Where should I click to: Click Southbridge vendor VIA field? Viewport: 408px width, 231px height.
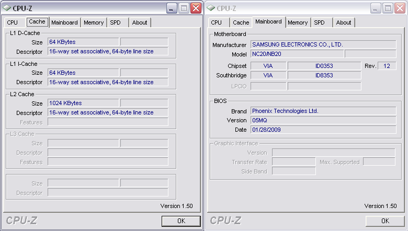(x=268, y=75)
